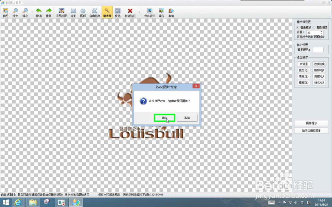Click the 英 input language indicator
The image size is (332, 207).
[302, 203]
